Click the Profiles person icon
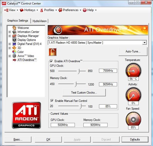 [x=41, y=10]
